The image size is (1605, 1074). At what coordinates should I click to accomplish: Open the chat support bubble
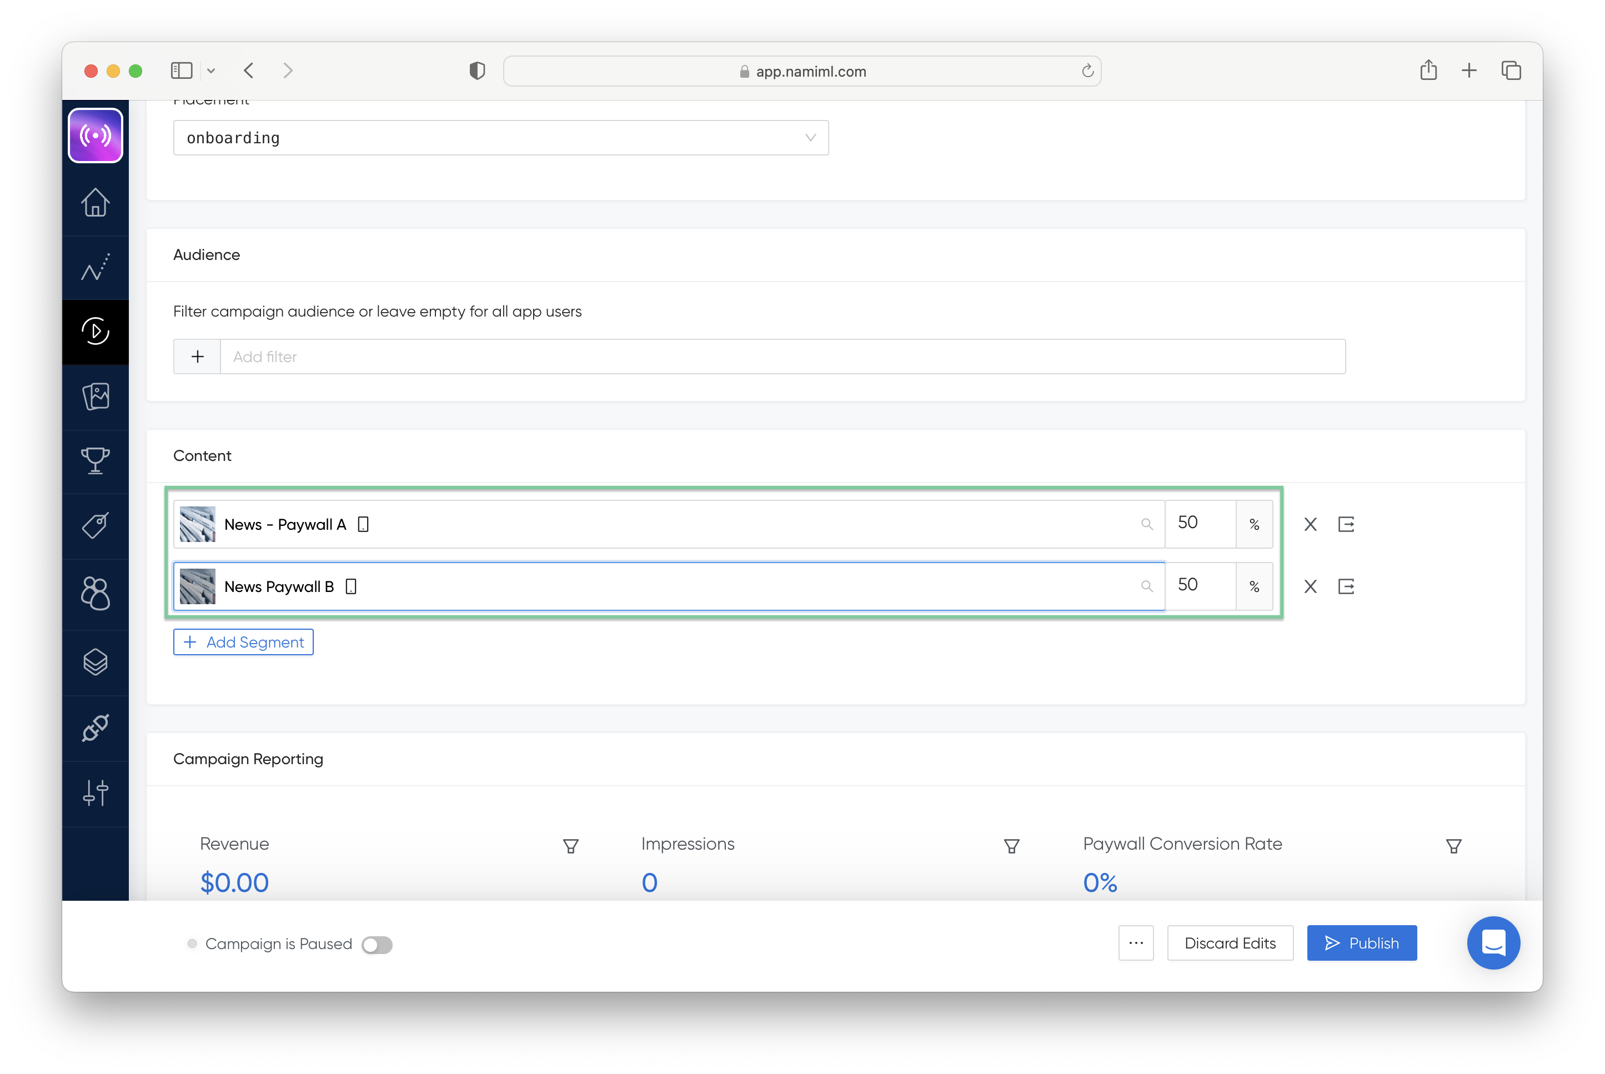tap(1493, 942)
